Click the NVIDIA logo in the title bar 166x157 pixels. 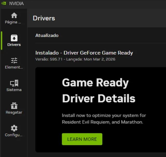[x=4, y=3]
